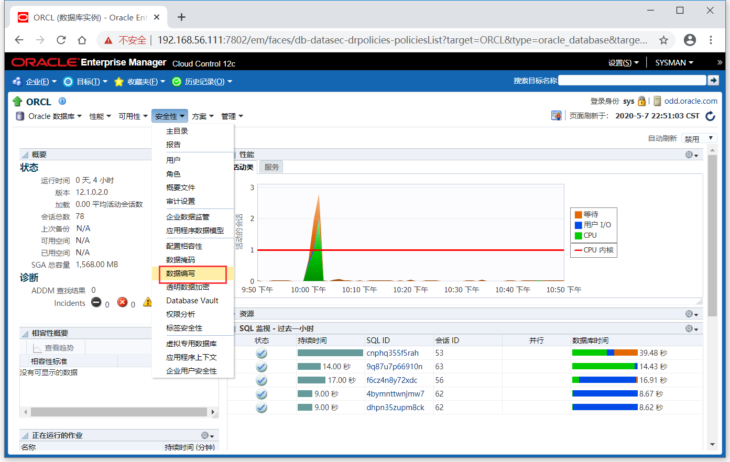This screenshot has height=462, width=730.
Task: Close the ORCL browser tab
Action: [x=157, y=17]
